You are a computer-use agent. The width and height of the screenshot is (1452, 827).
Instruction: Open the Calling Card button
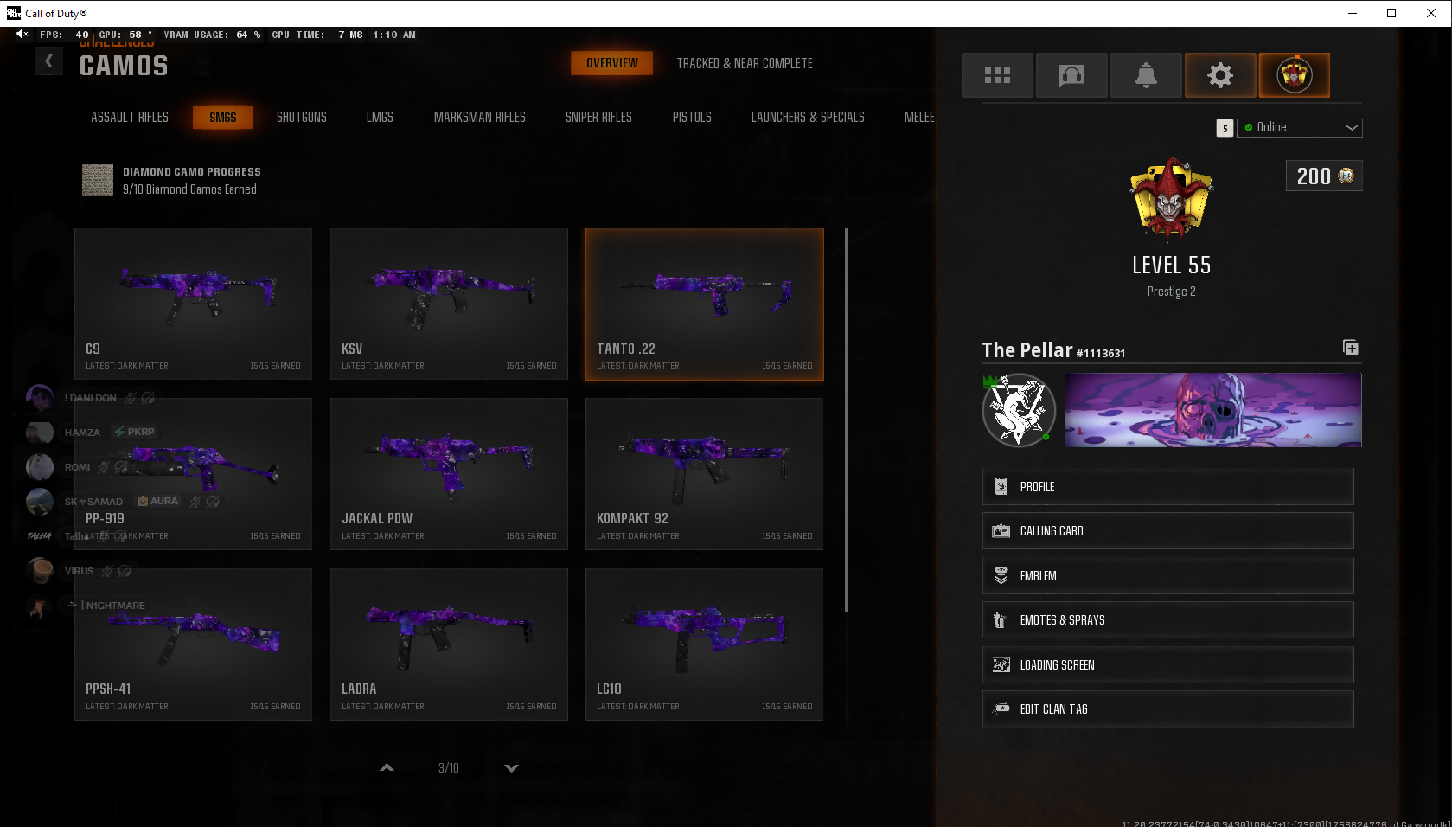click(x=1168, y=531)
